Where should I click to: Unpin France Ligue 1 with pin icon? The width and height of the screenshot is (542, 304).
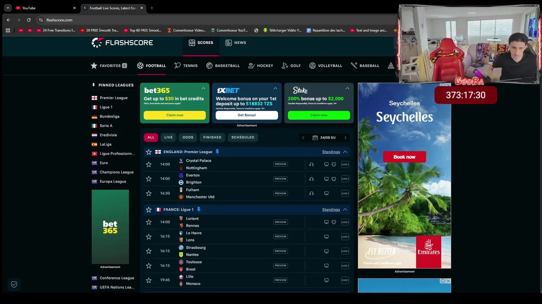tap(199, 209)
